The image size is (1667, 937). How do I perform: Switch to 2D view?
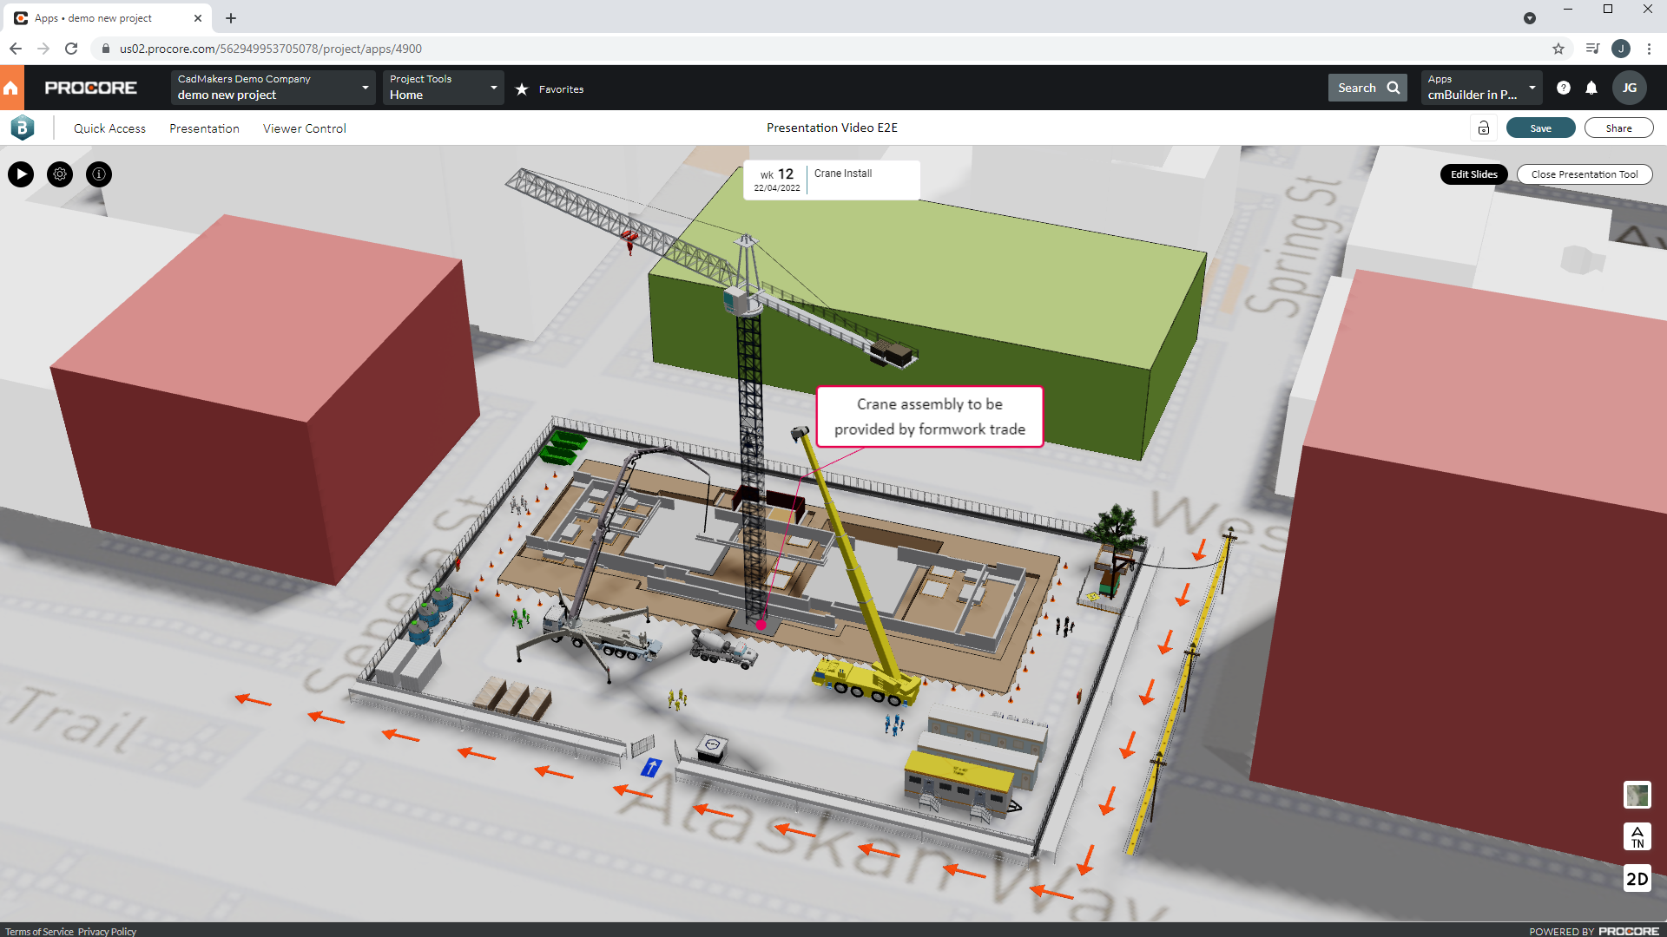coord(1637,879)
